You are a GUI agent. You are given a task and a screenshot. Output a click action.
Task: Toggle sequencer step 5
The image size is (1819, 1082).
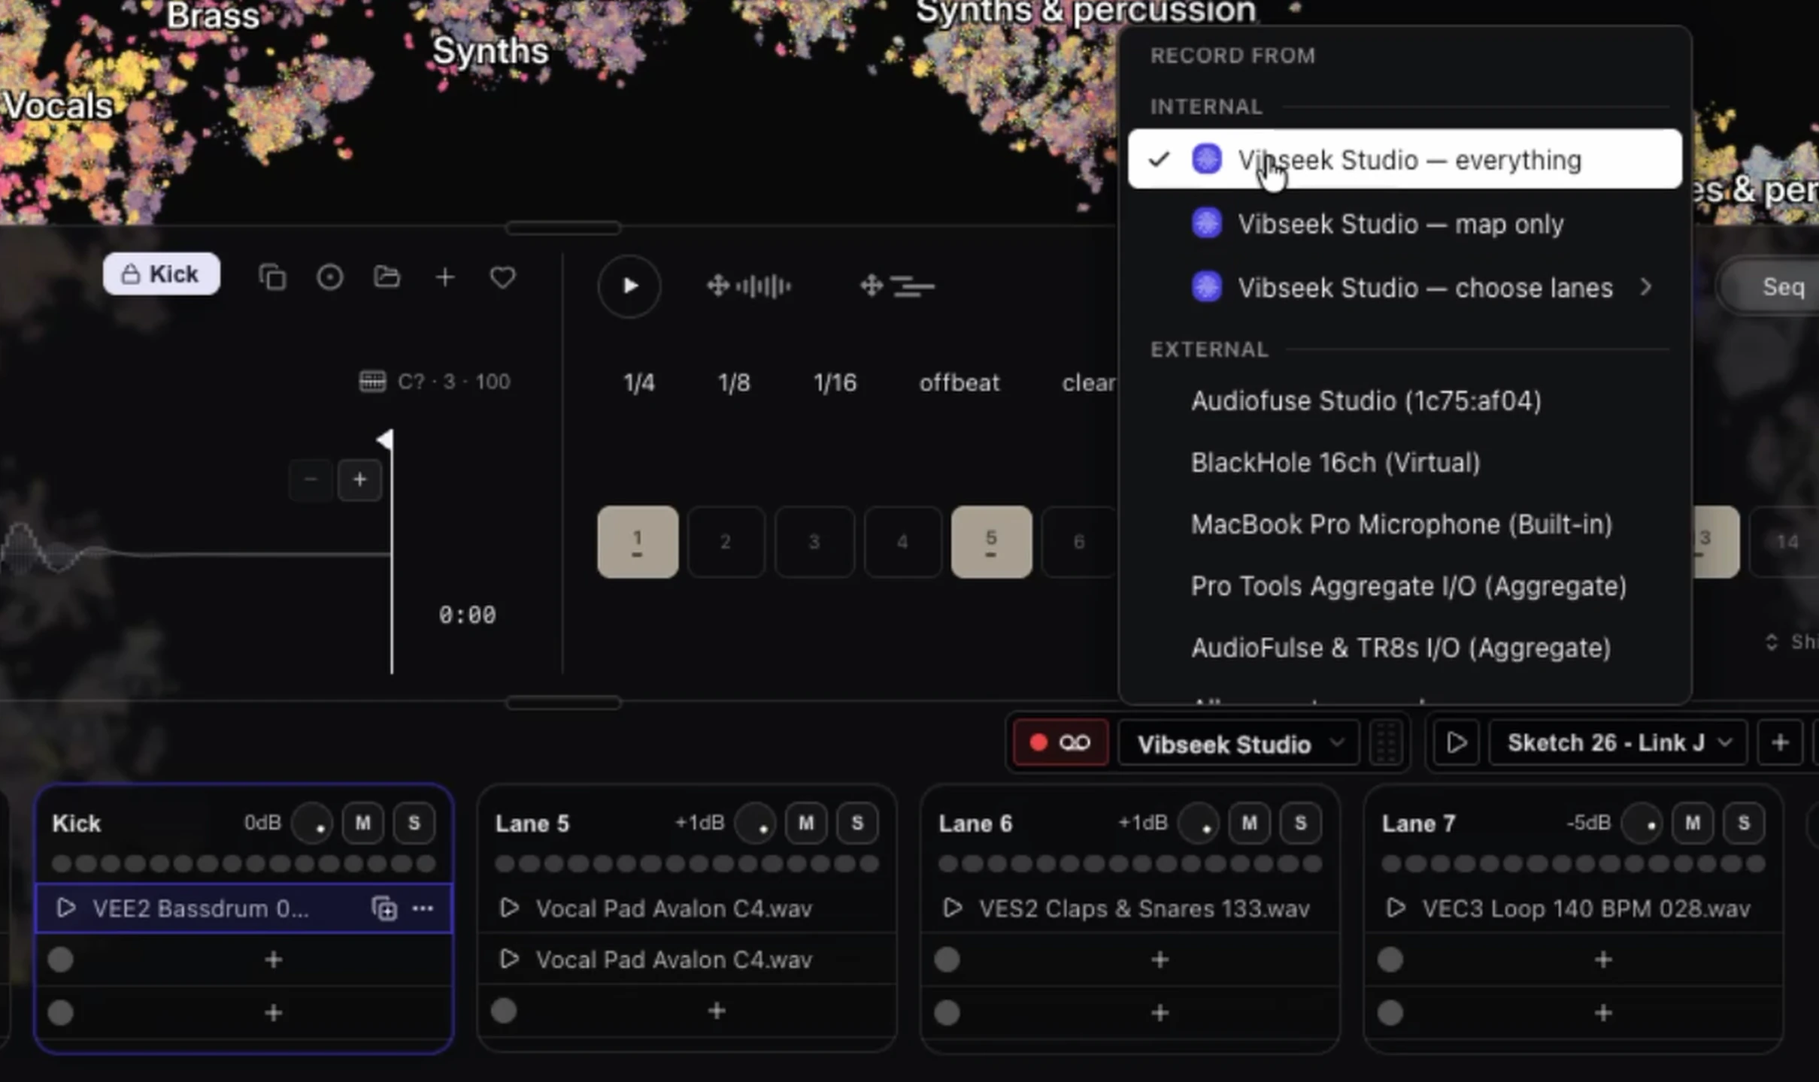991,542
